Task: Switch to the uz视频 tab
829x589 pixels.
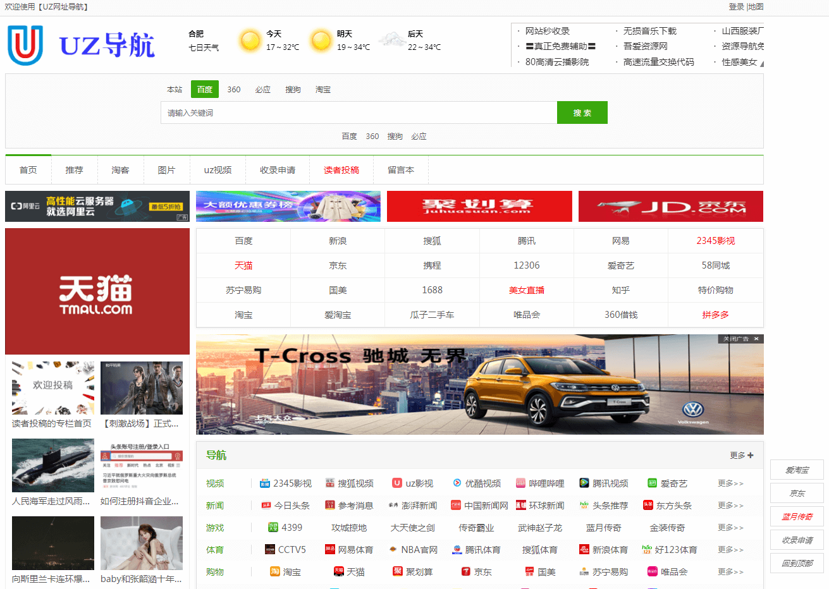Action: click(218, 169)
